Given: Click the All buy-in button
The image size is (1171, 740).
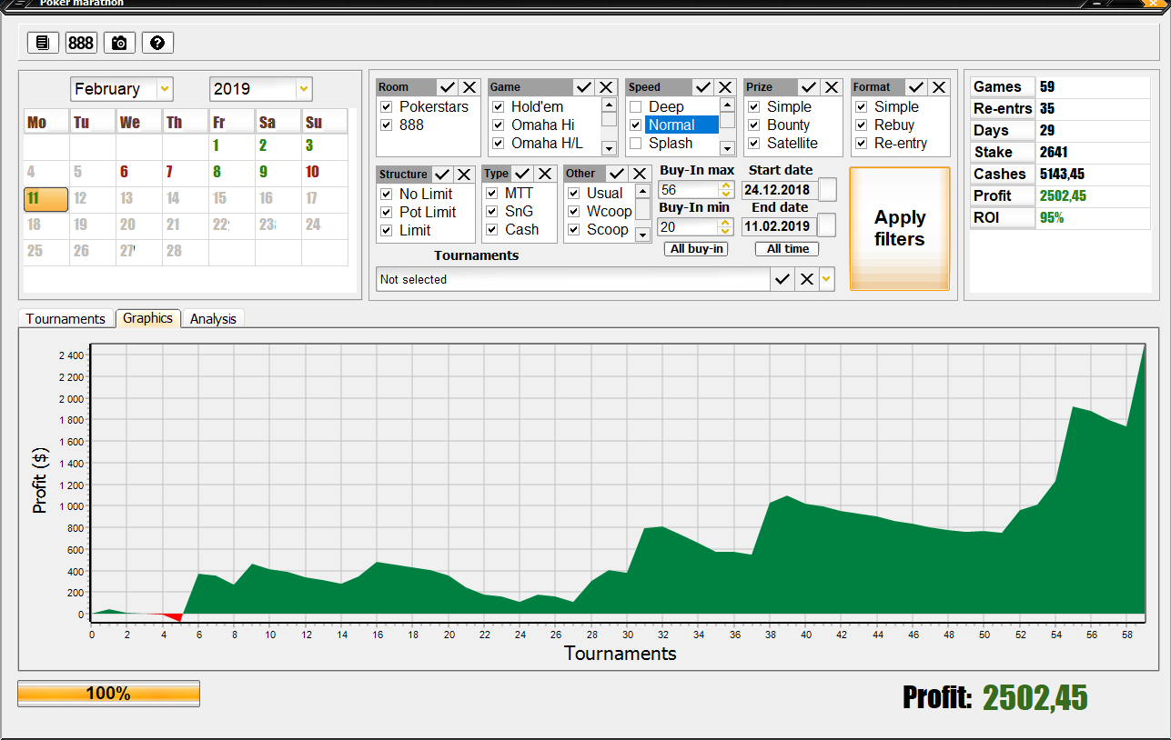Looking at the screenshot, I should (695, 249).
